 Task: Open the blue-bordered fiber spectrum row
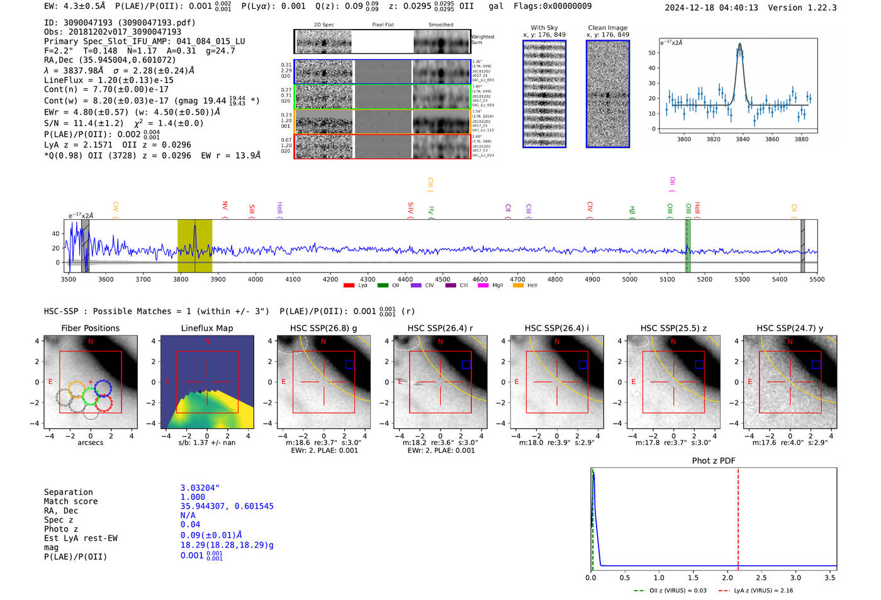pos(383,72)
